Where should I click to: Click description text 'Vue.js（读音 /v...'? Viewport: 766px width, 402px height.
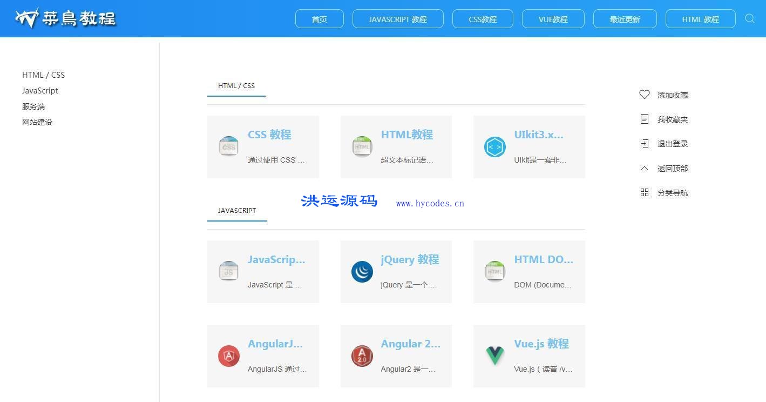(543, 369)
